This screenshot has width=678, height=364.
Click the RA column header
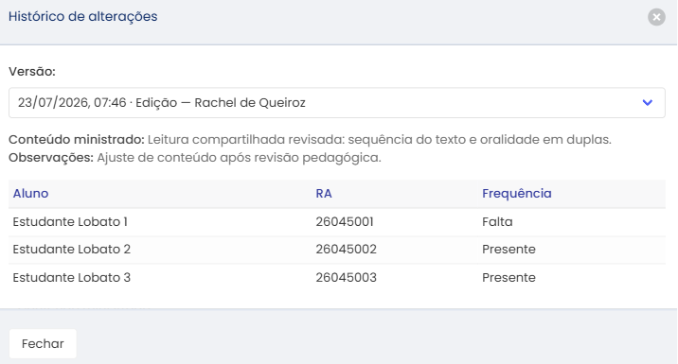click(x=324, y=194)
